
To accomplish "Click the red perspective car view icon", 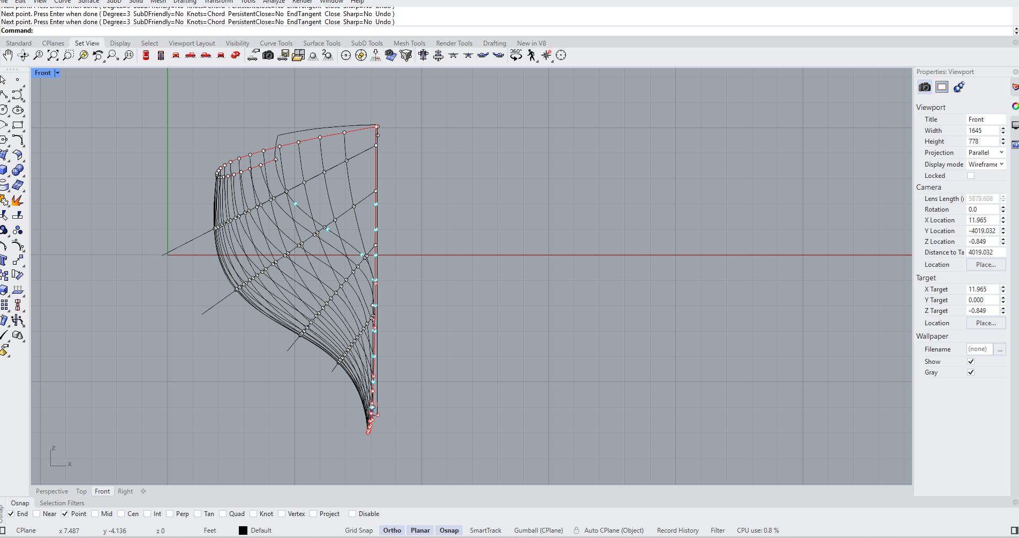I will 236,55.
